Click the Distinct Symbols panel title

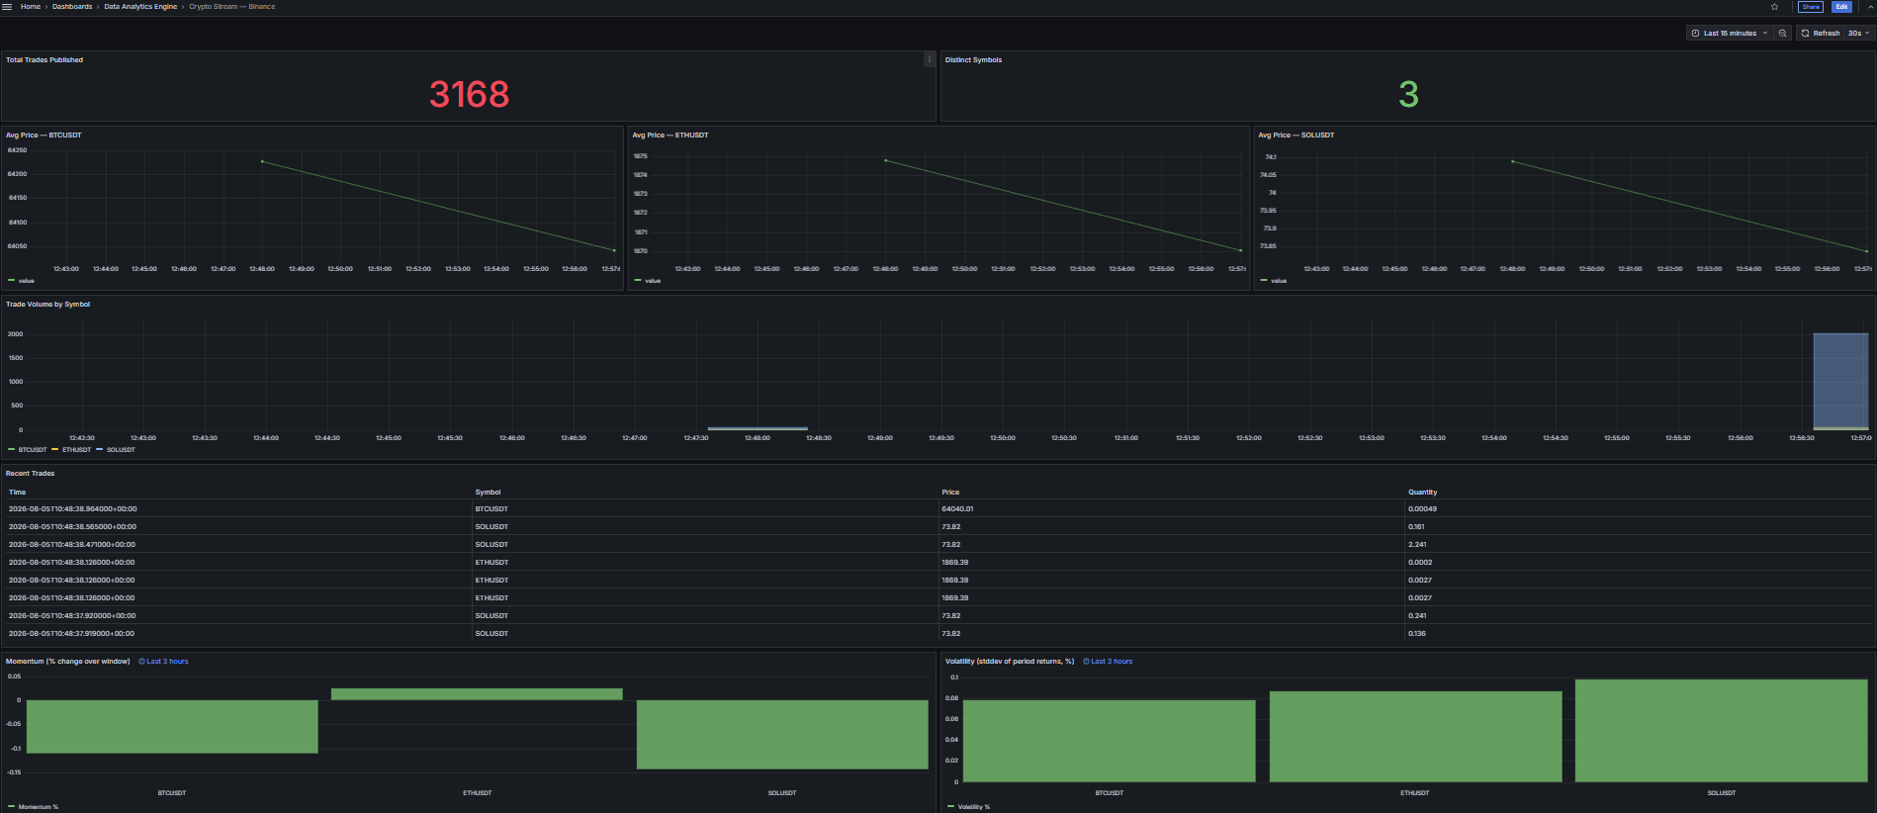973,59
